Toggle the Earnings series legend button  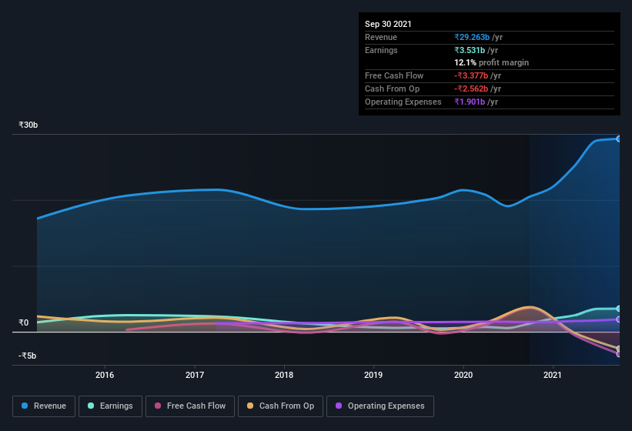tap(110, 406)
